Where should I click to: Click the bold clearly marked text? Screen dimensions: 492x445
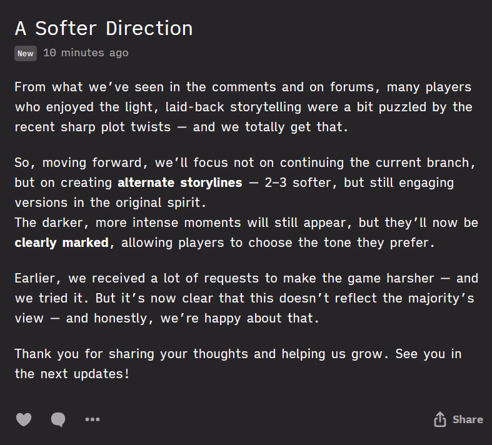click(61, 242)
